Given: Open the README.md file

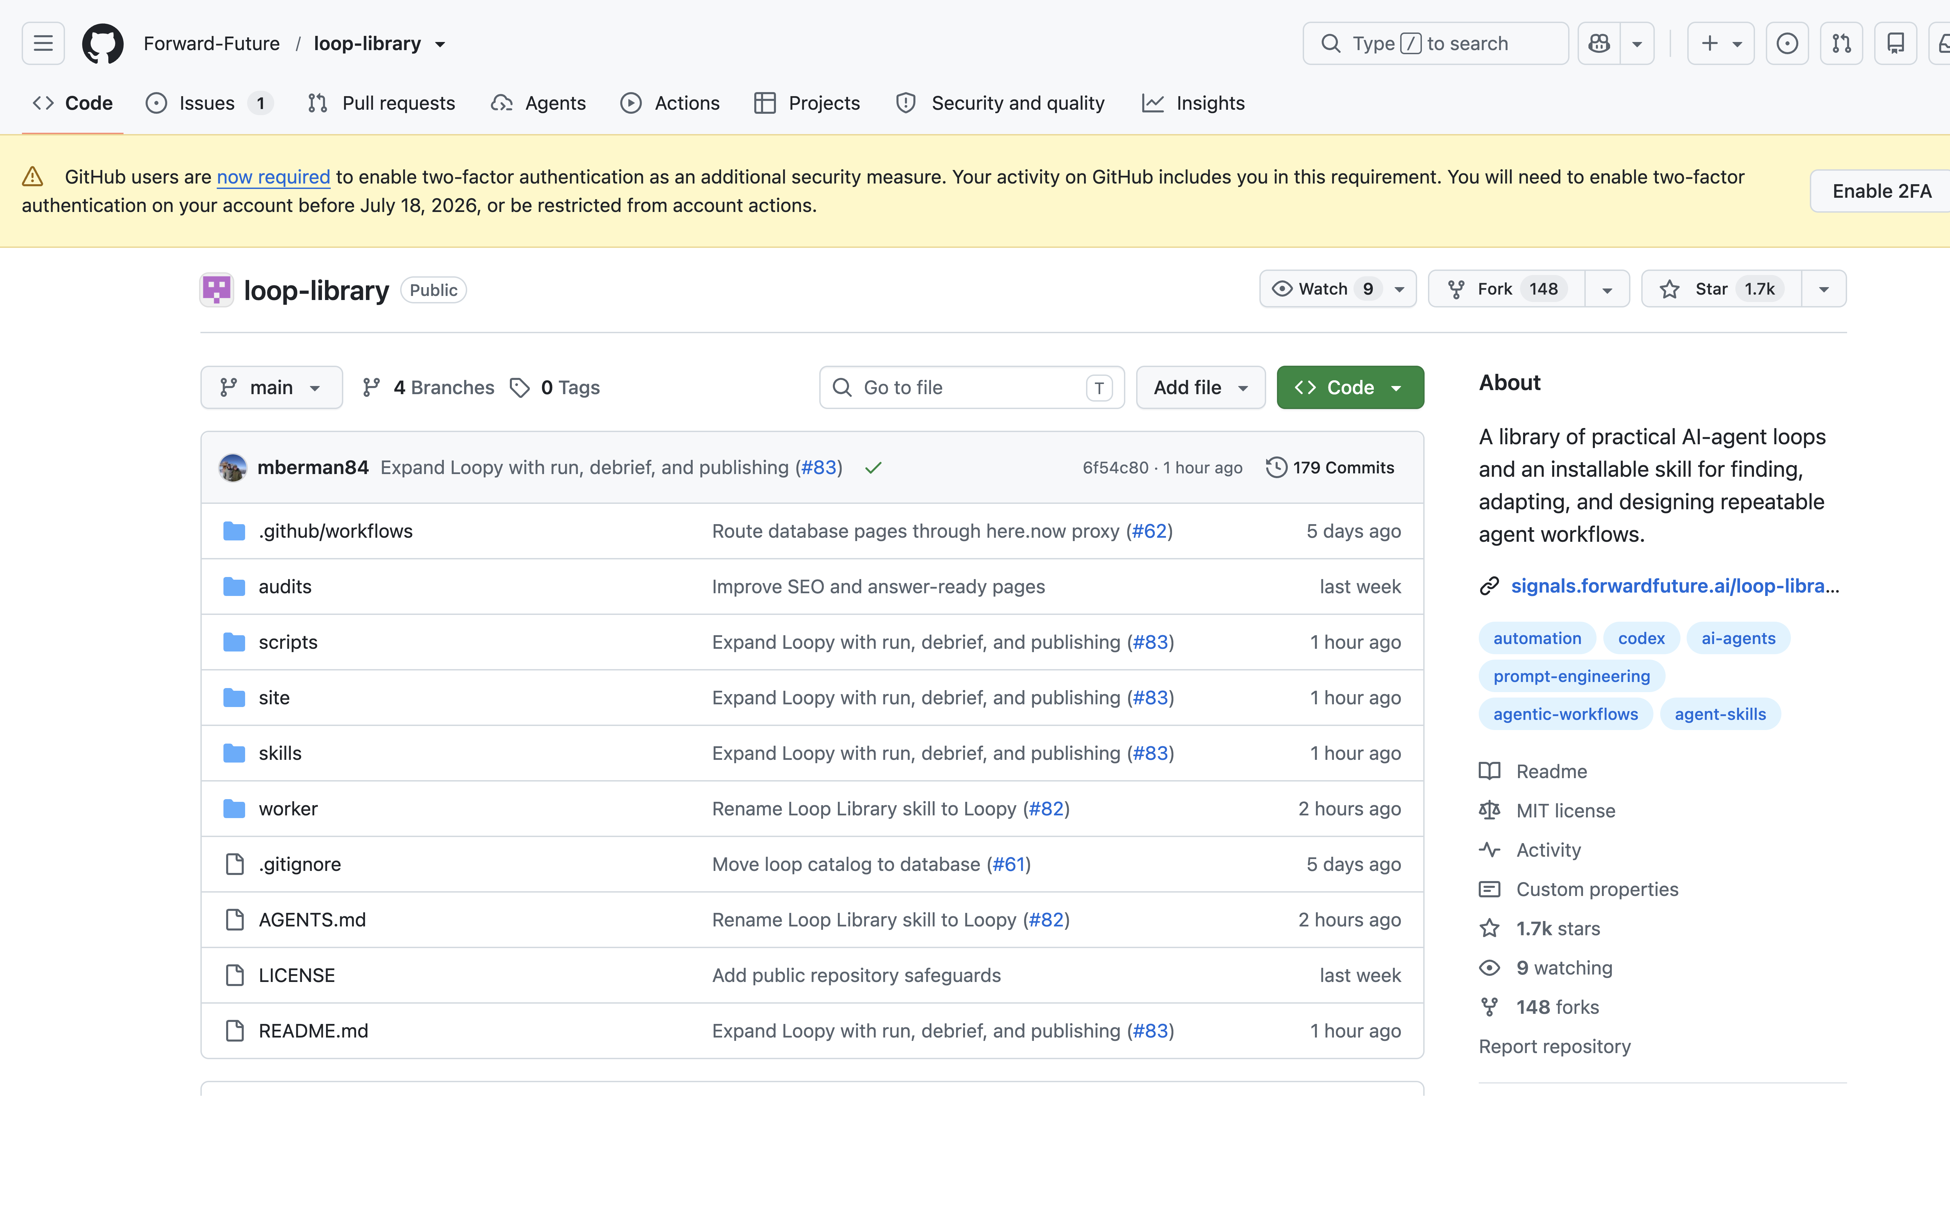Looking at the screenshot, I should coord(313,1031).
